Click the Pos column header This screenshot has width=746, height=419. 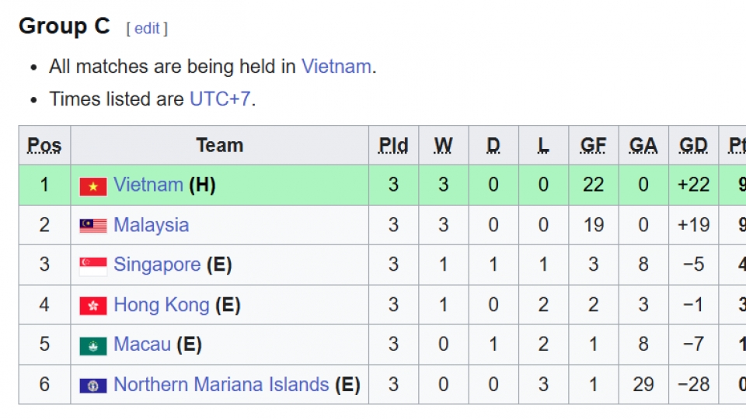44,145
